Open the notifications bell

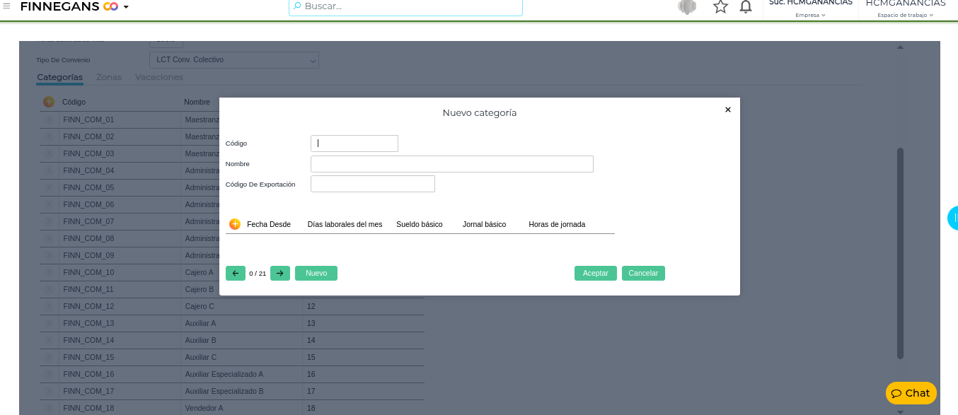click(x=746, y=6)
